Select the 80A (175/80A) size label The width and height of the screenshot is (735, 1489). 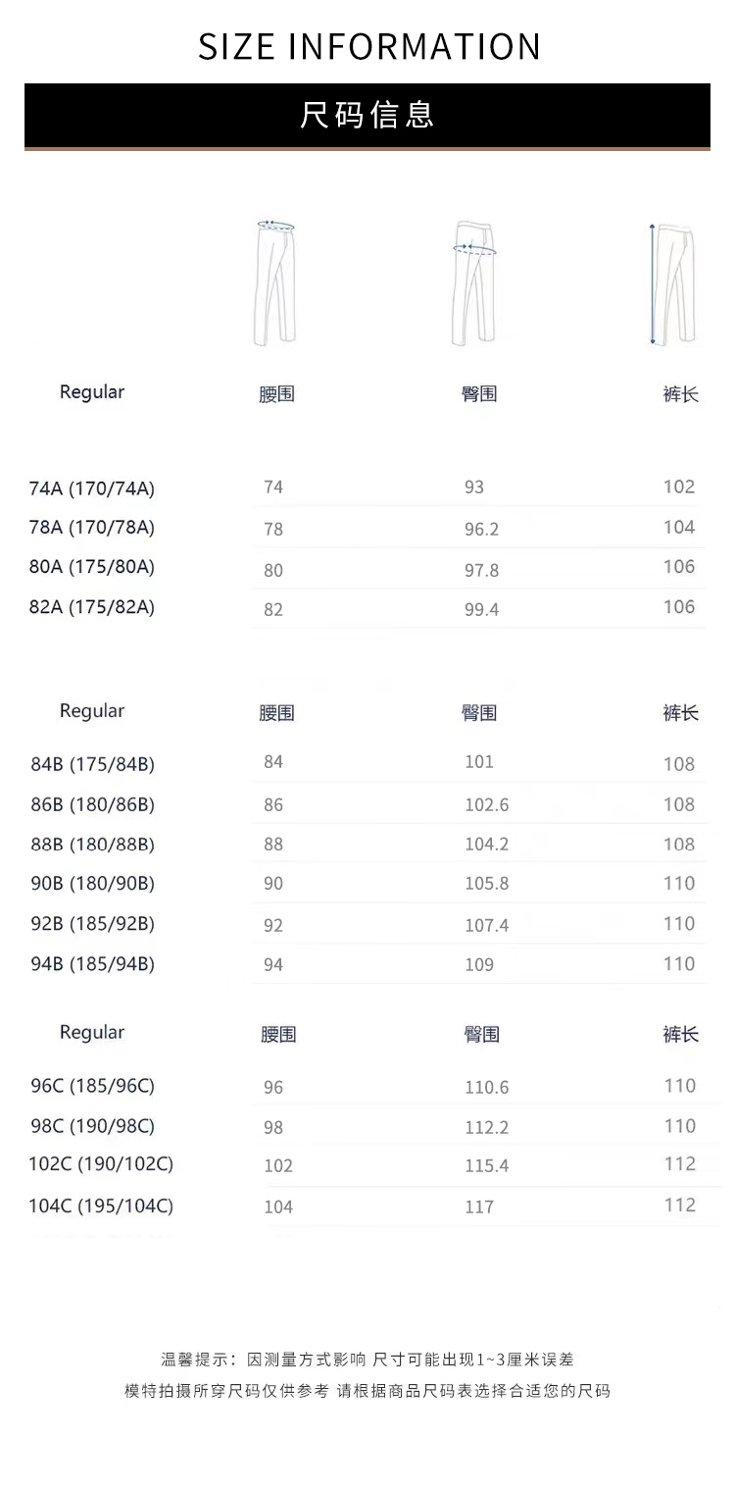click(92, 567)
